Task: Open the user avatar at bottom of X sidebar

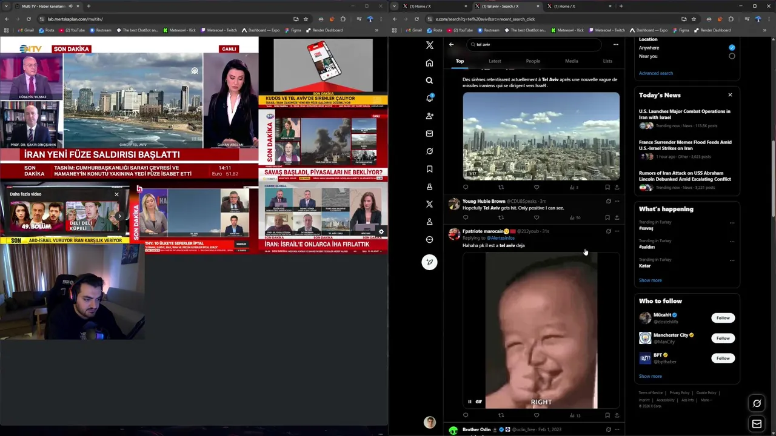Action: tap(429, 423)
